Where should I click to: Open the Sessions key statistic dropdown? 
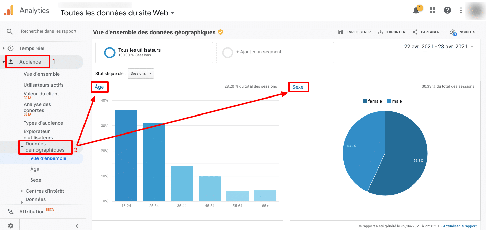tap(141, 74)
